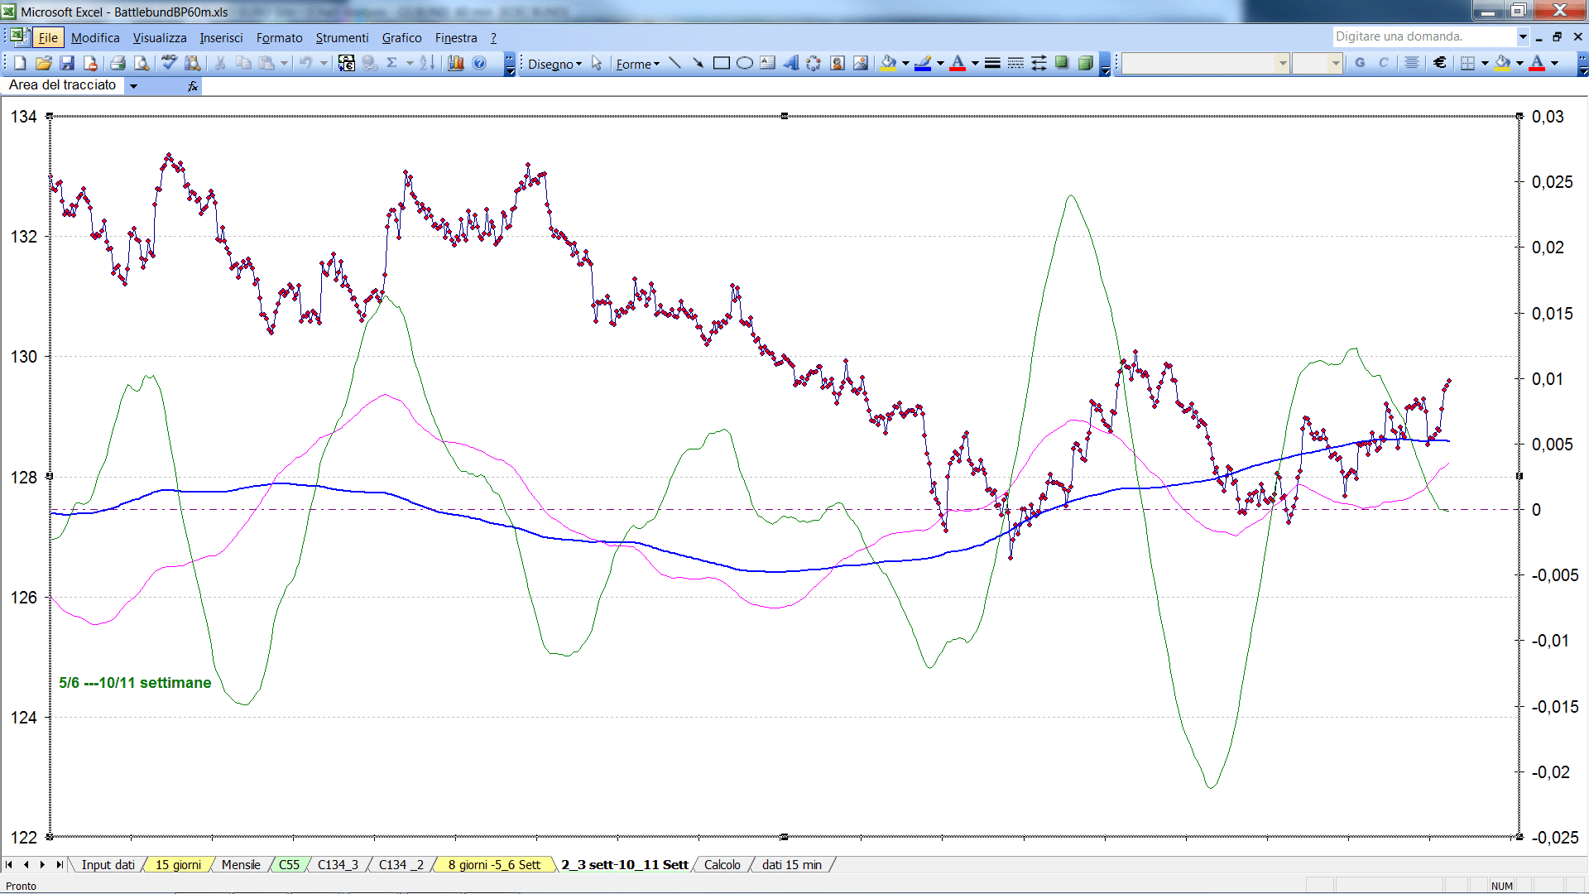
Task: Click the Sort ascending icon
Action: click(427, 63)
